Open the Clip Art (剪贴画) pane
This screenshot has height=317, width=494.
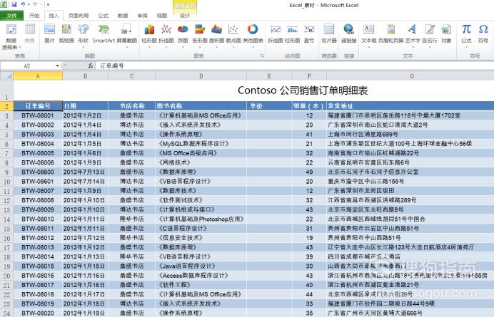pyautogui.click(x=66, y=33)
